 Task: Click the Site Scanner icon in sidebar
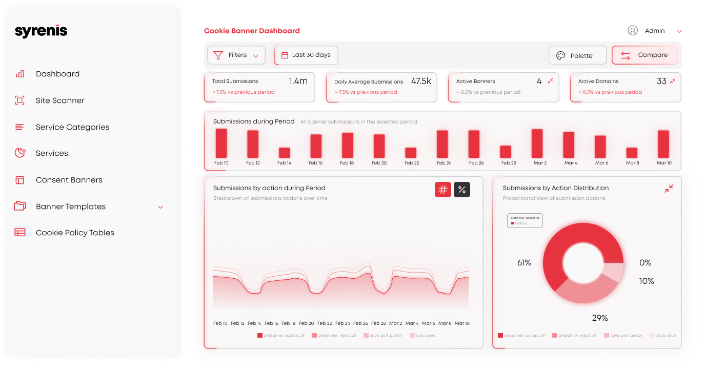point(20,100)
